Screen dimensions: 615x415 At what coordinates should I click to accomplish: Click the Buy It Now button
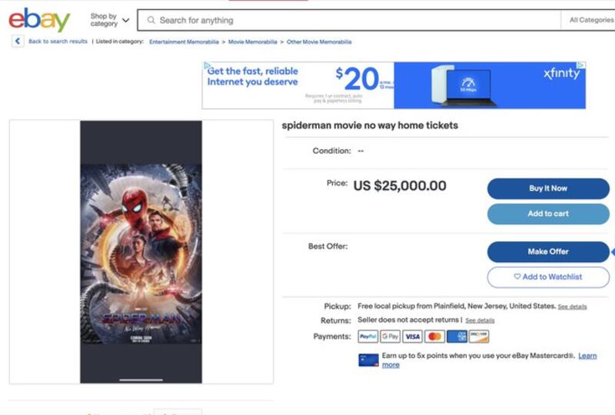548,189
